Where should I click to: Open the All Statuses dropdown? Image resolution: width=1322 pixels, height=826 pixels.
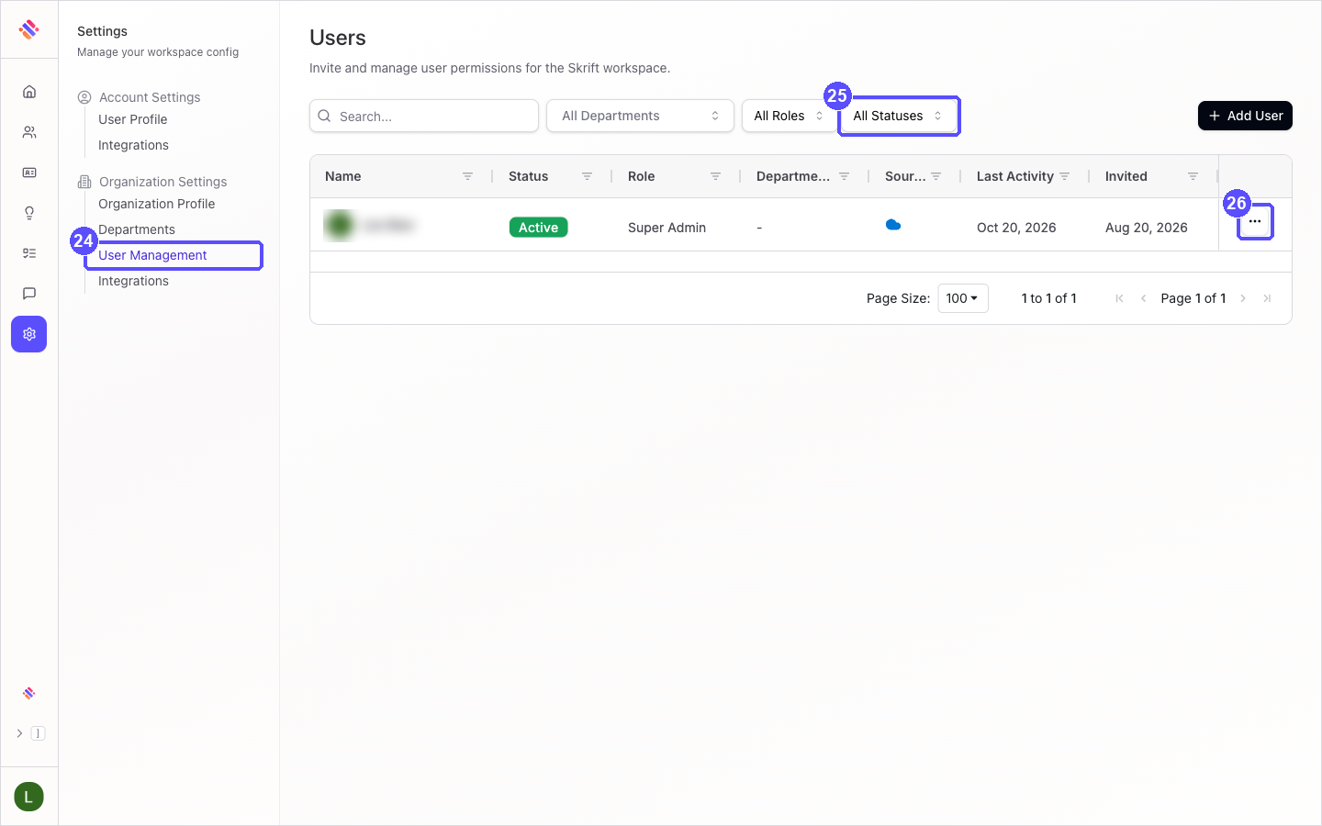899,116
